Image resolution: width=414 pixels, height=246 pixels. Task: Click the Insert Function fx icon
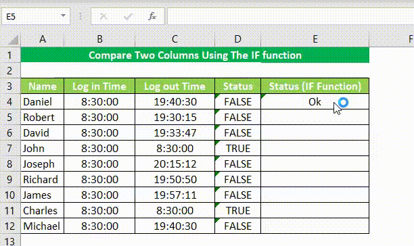click(152, 16)
